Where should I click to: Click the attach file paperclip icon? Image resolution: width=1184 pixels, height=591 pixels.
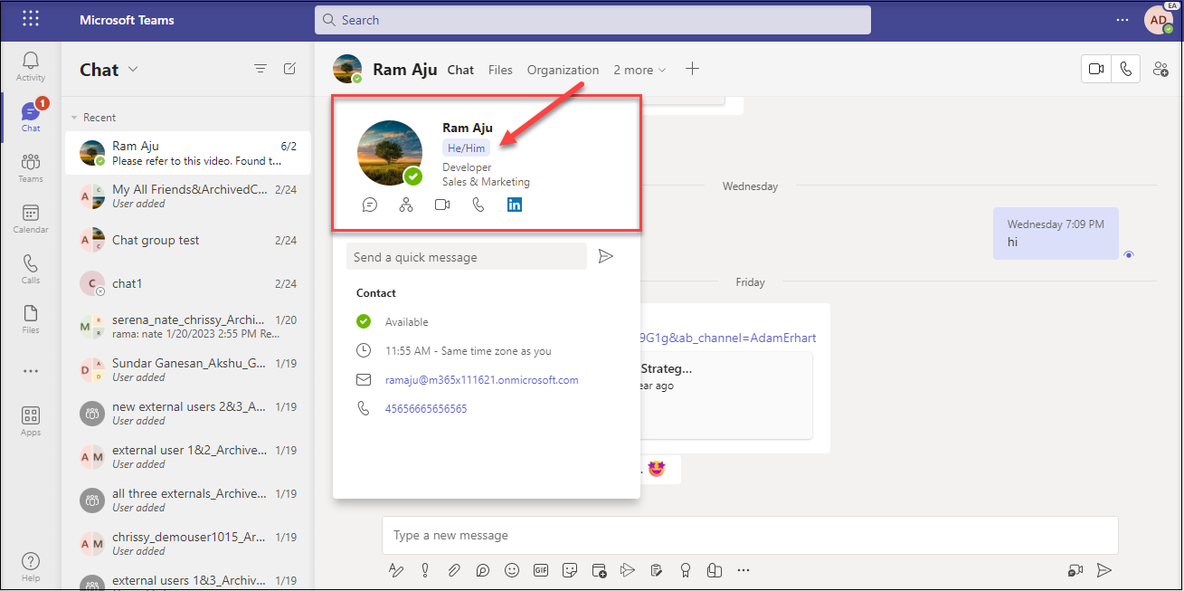[x=454, y=570]
